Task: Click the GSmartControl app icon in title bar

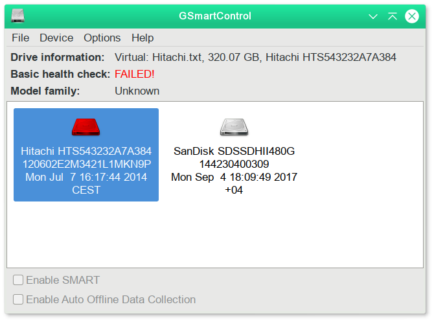Action: (x=17, y=16)
